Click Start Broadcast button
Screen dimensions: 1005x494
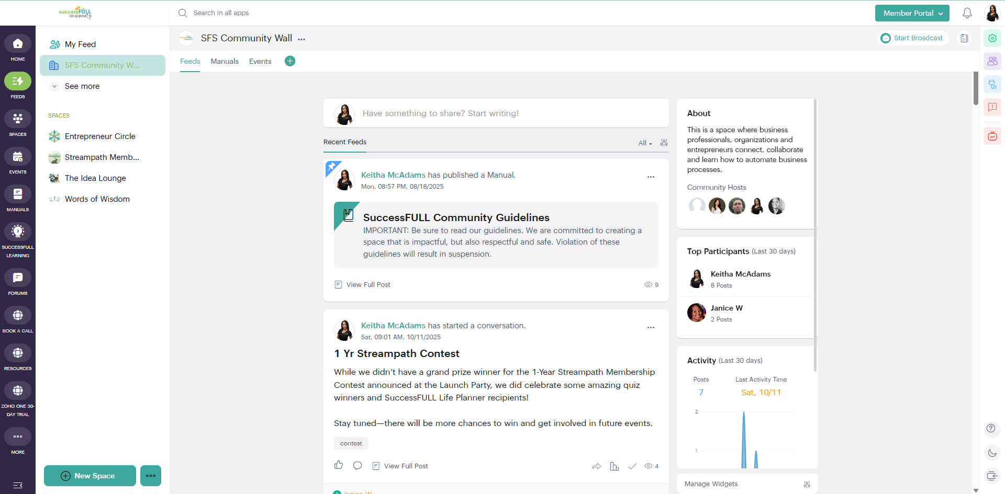coord(912,38)
